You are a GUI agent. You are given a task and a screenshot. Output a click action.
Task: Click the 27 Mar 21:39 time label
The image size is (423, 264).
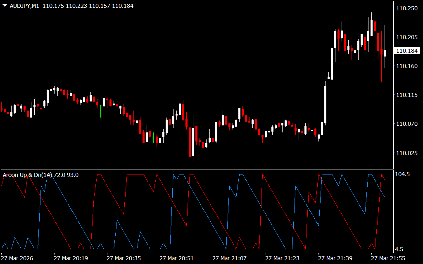[x=335, y=258]
